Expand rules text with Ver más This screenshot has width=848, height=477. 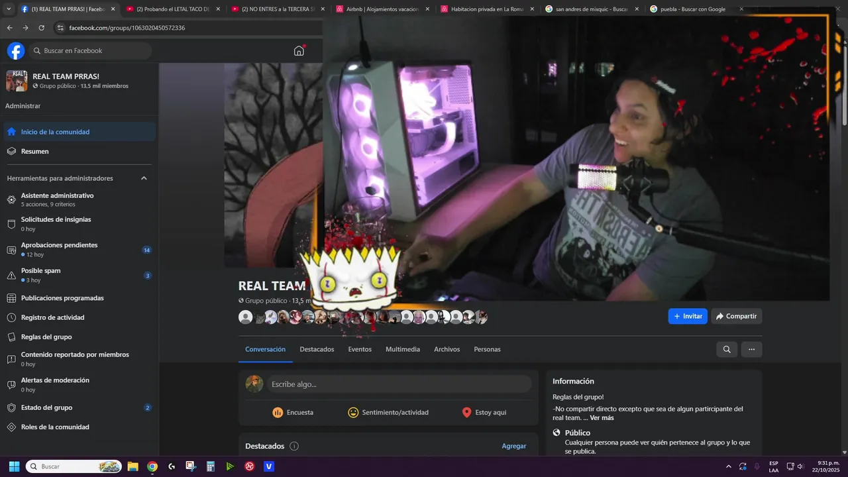(x=602, y=418)
